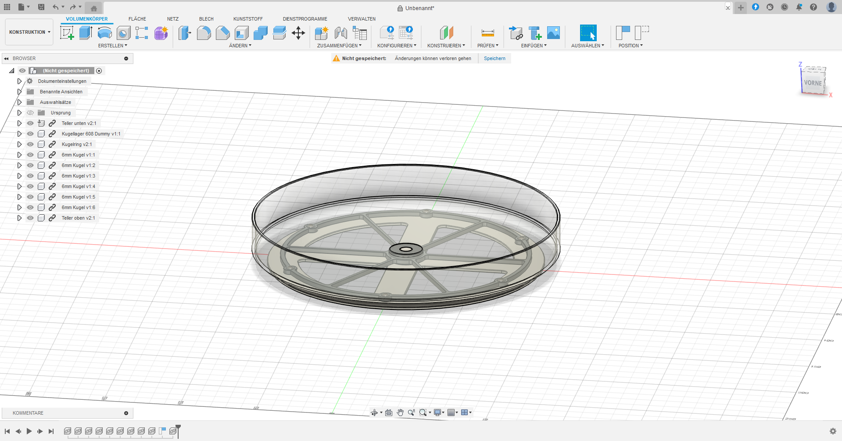Screen dimensions: 842x441
Task: Select the Chamfer tool icon
Action: click(222, 33)
